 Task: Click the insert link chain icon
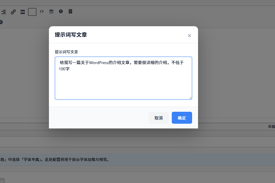click(13, 12)
